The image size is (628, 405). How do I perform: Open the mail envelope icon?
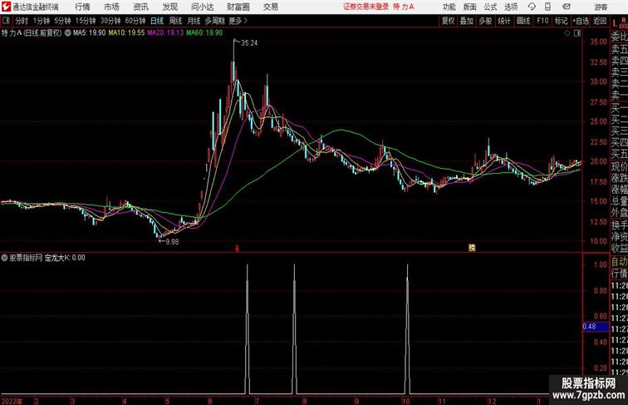coord(567,7)
